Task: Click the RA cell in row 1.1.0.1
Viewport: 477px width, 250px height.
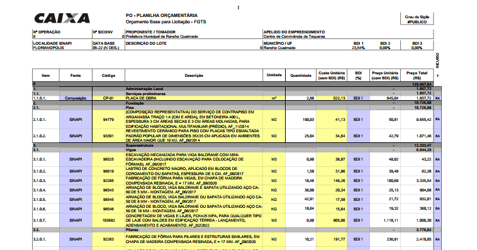Action: pyautogui.click(x=437, y=98)
